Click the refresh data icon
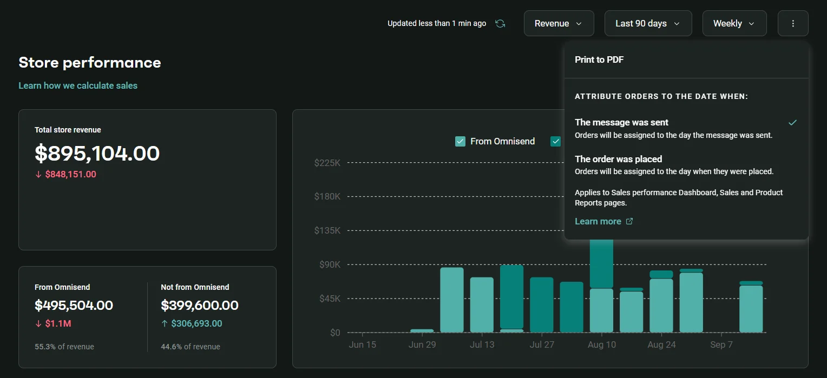This screenshot has width=827, height=378. coord(500,24)
